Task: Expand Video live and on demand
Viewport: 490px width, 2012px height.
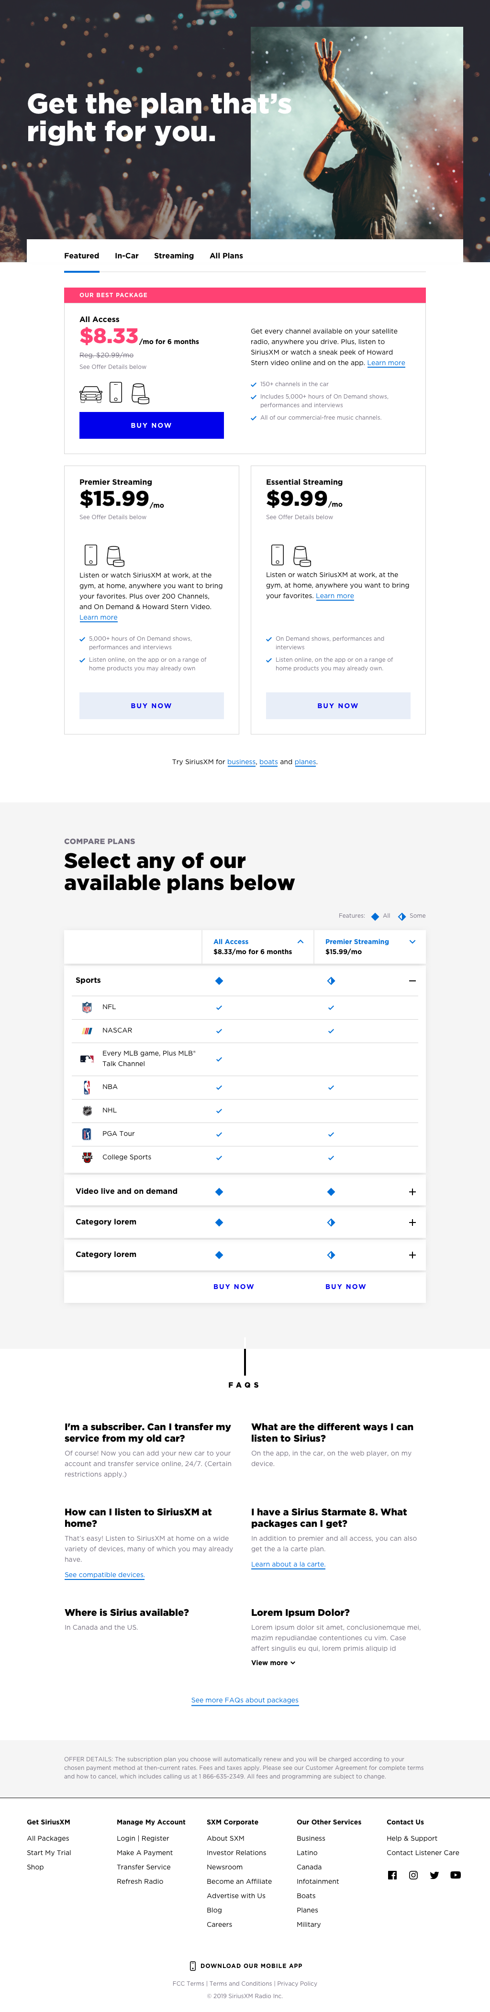Action: [412, 1192]
